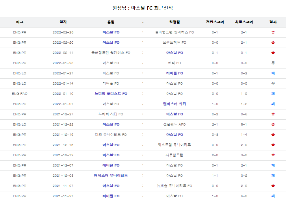Select the title 원정팀 : 아스날 FC 최근전적
Image resolution: width=286 pixels, height=200 pixels.
click(x=143, y=8)
